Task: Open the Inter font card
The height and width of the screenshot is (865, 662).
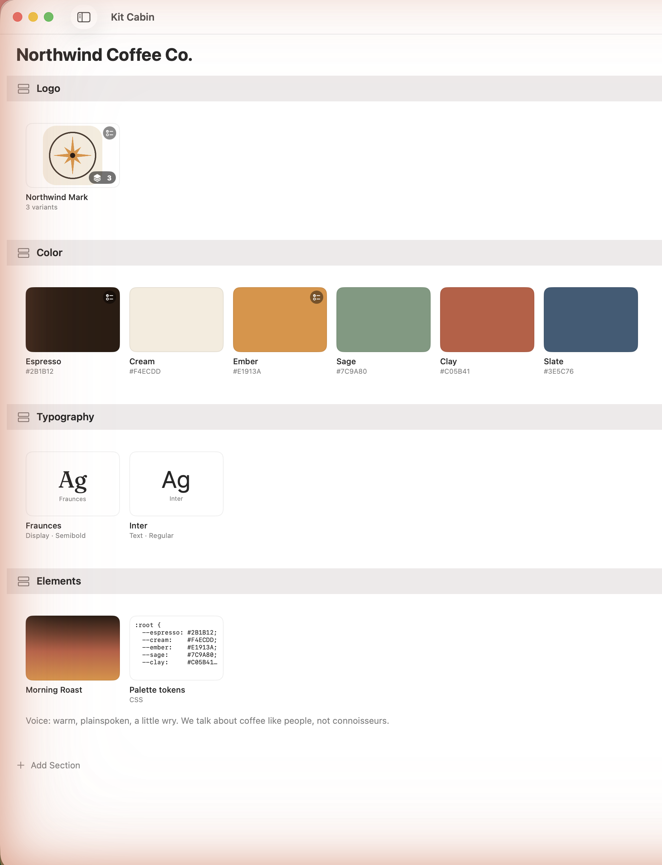Action: [176, 484]
